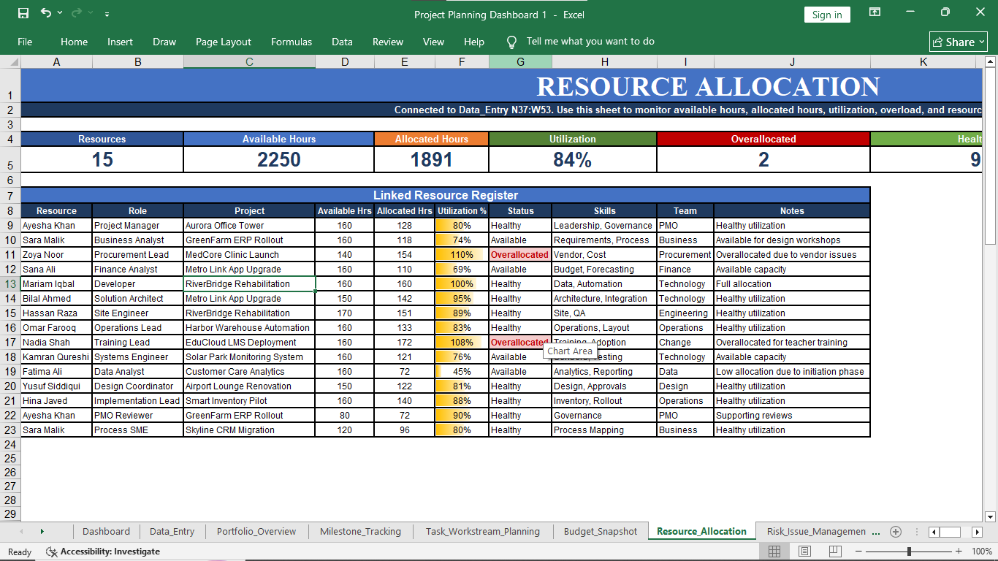Image resolution: width=998 pixels, height=561 pixels.
Task: Click the Redo icon
Action: [77, 14]
